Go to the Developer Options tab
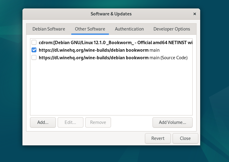Image resolution: width=229 pixels, height=162 pixels. pyautogui.click(x=172, y=29)
